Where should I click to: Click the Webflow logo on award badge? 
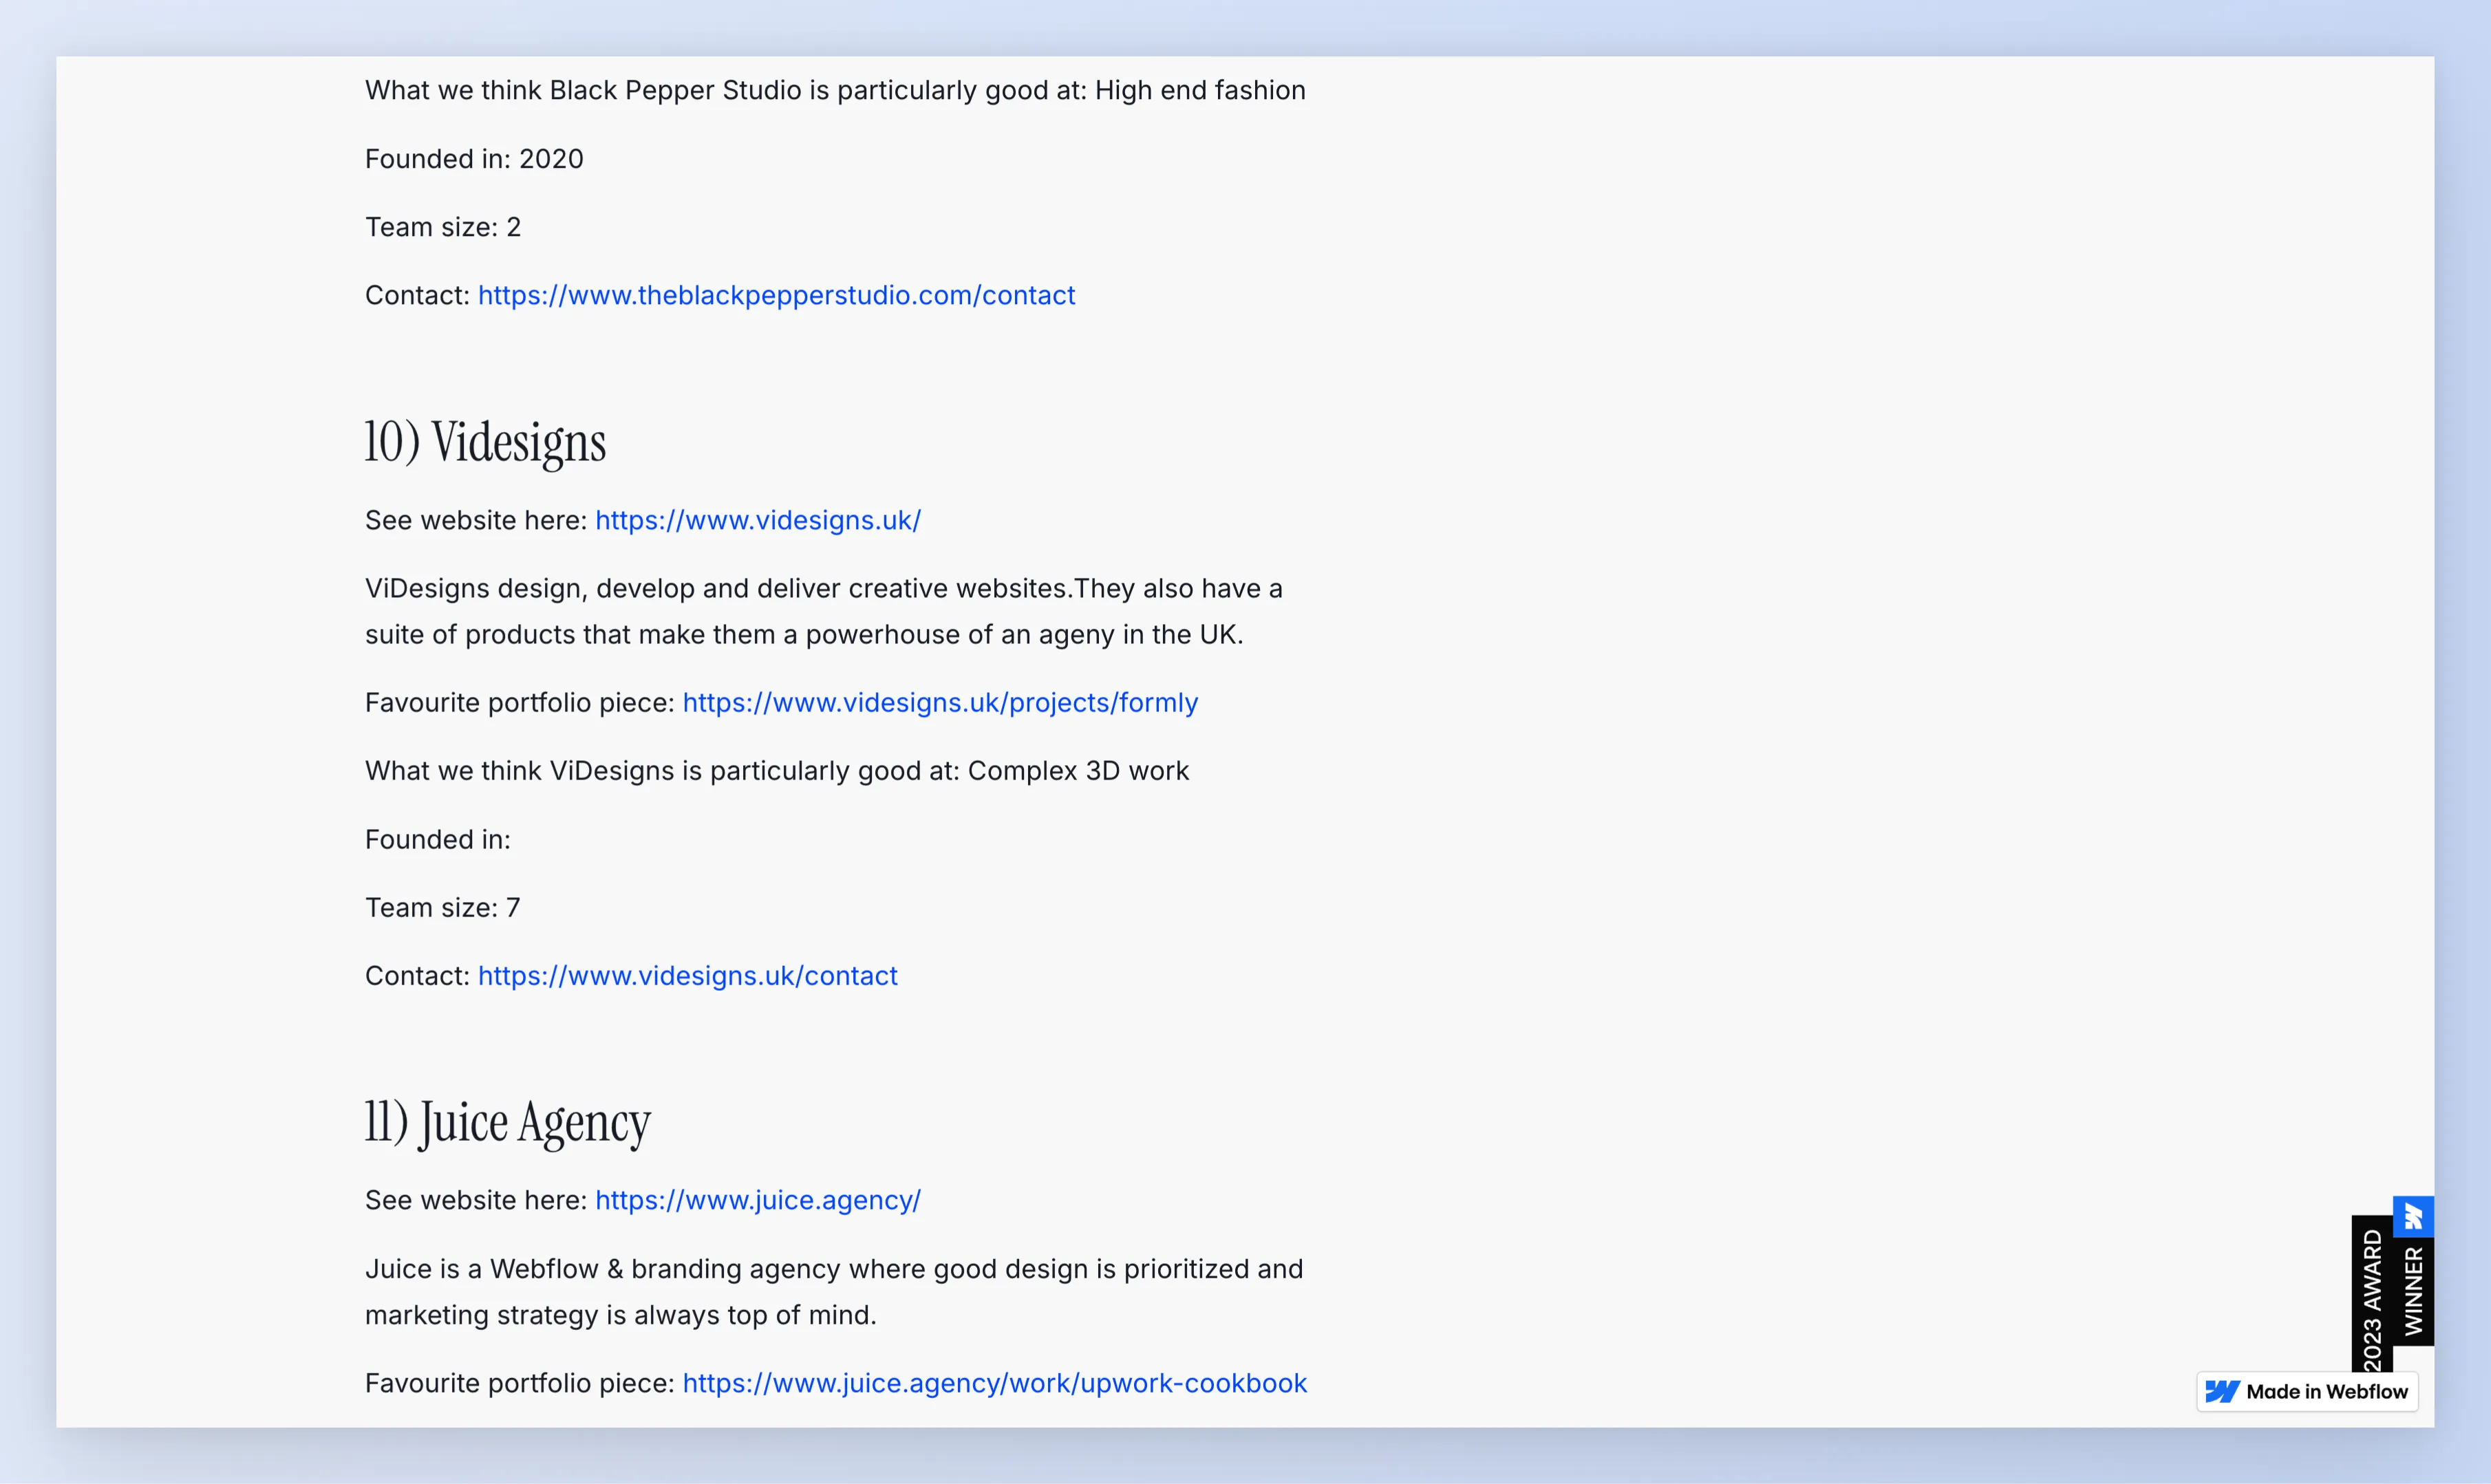click(x=2413, y=1216)
